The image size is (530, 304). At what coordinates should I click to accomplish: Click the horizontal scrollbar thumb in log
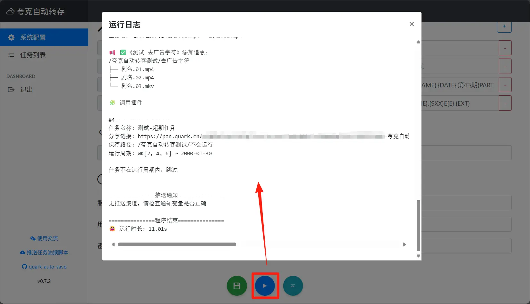point(177,244)
